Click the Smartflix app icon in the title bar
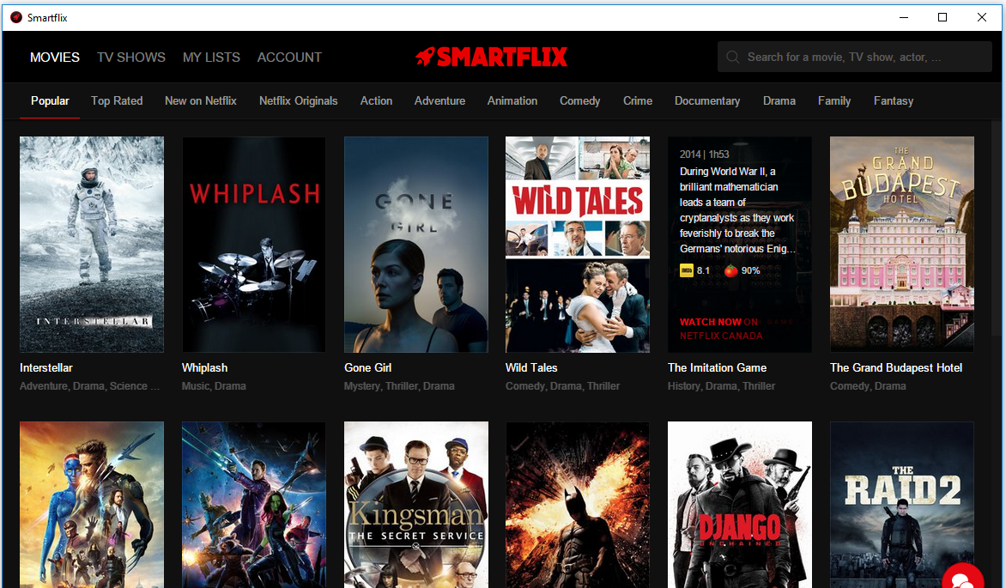The image size is (1006, 588). 16,17
